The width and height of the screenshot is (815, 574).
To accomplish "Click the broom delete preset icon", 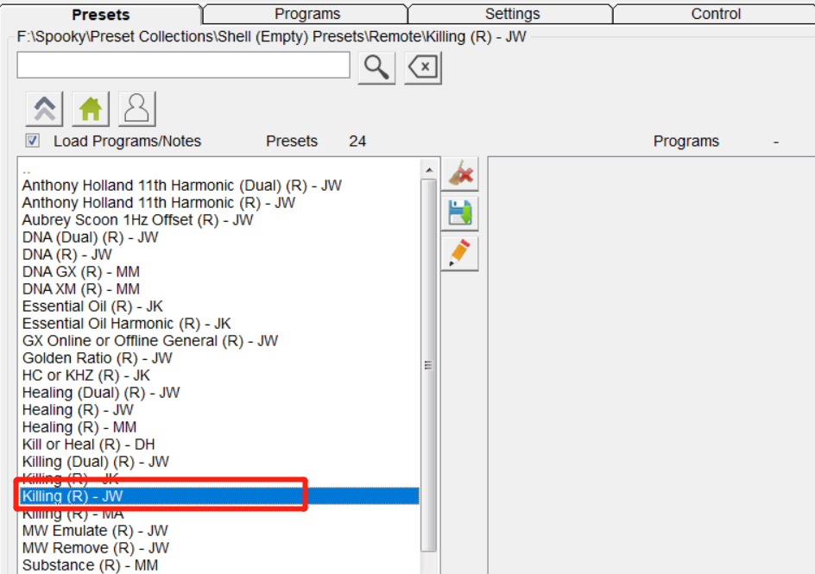I will click(460, 174).
